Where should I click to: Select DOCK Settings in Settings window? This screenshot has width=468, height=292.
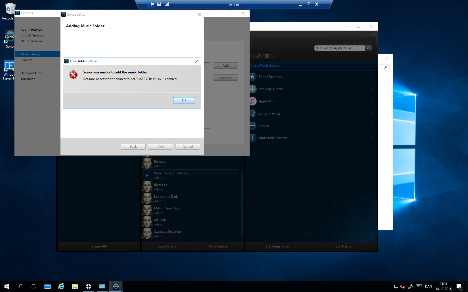pyautogui.click(x=31, y=41)
